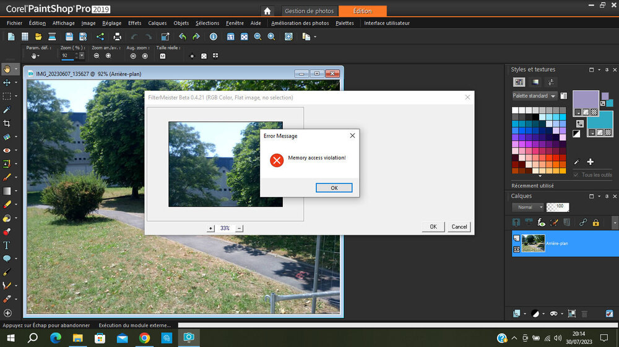The width and height of the screenshot is (619, 347).
Task: Select the Crop tool in left toolbar
Action: pyautogui.click(x=7, y=123)
